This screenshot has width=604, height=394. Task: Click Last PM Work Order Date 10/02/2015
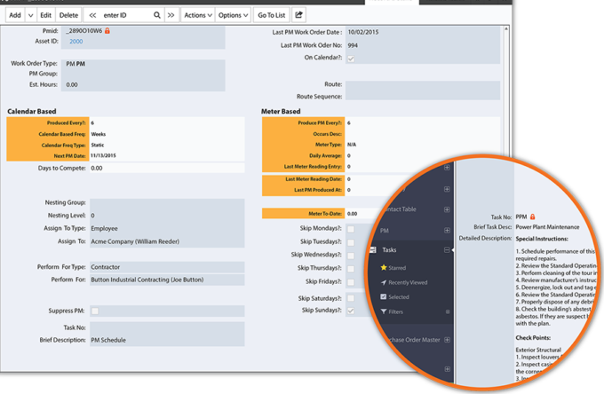tap(363, 32)
